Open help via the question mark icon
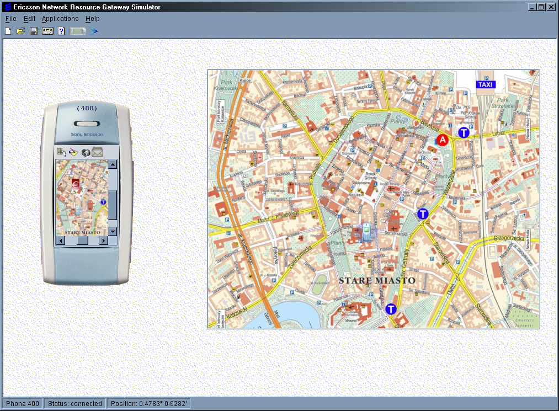Image resolution: width=559 pixels, height=411 pixels. pos(61,31)
